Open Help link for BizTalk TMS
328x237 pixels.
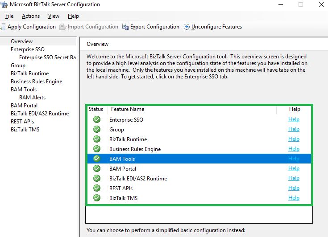click(x=294, y=198)
